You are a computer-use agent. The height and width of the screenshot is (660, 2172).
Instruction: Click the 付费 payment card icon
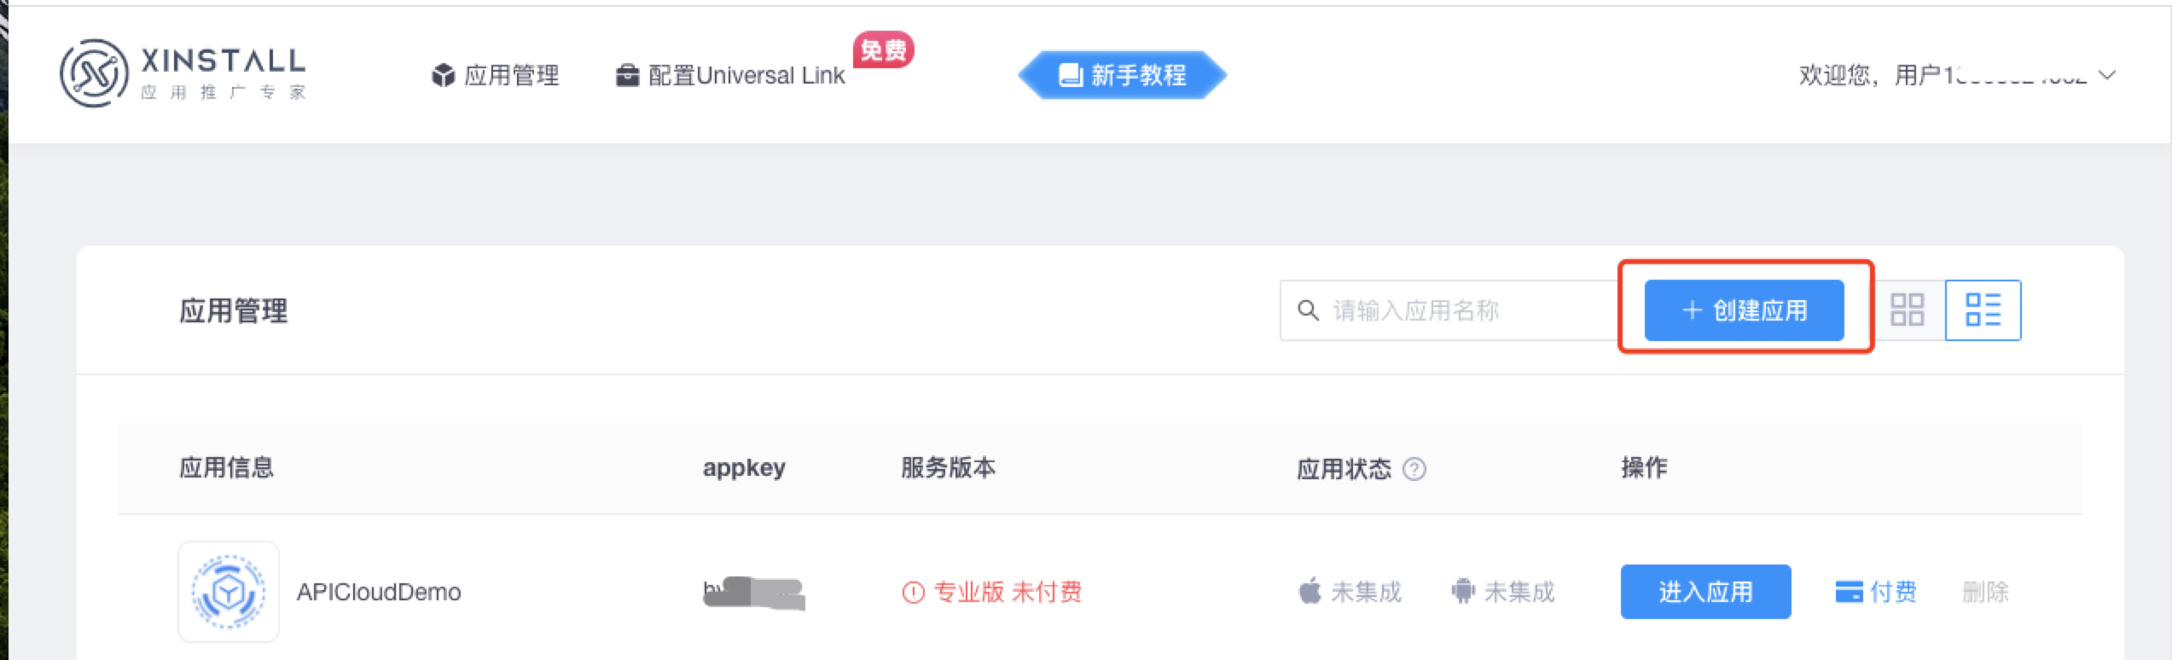coord(1850,592)
